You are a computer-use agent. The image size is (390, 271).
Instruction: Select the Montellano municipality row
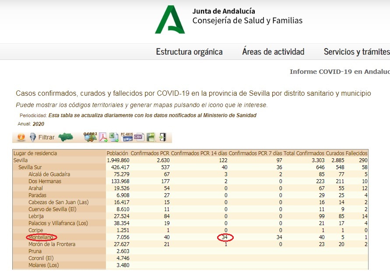pos(41,237)
